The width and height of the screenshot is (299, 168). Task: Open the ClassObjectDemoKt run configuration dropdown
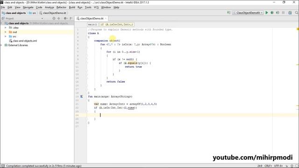pyautogui.click(x=248, y=13)
